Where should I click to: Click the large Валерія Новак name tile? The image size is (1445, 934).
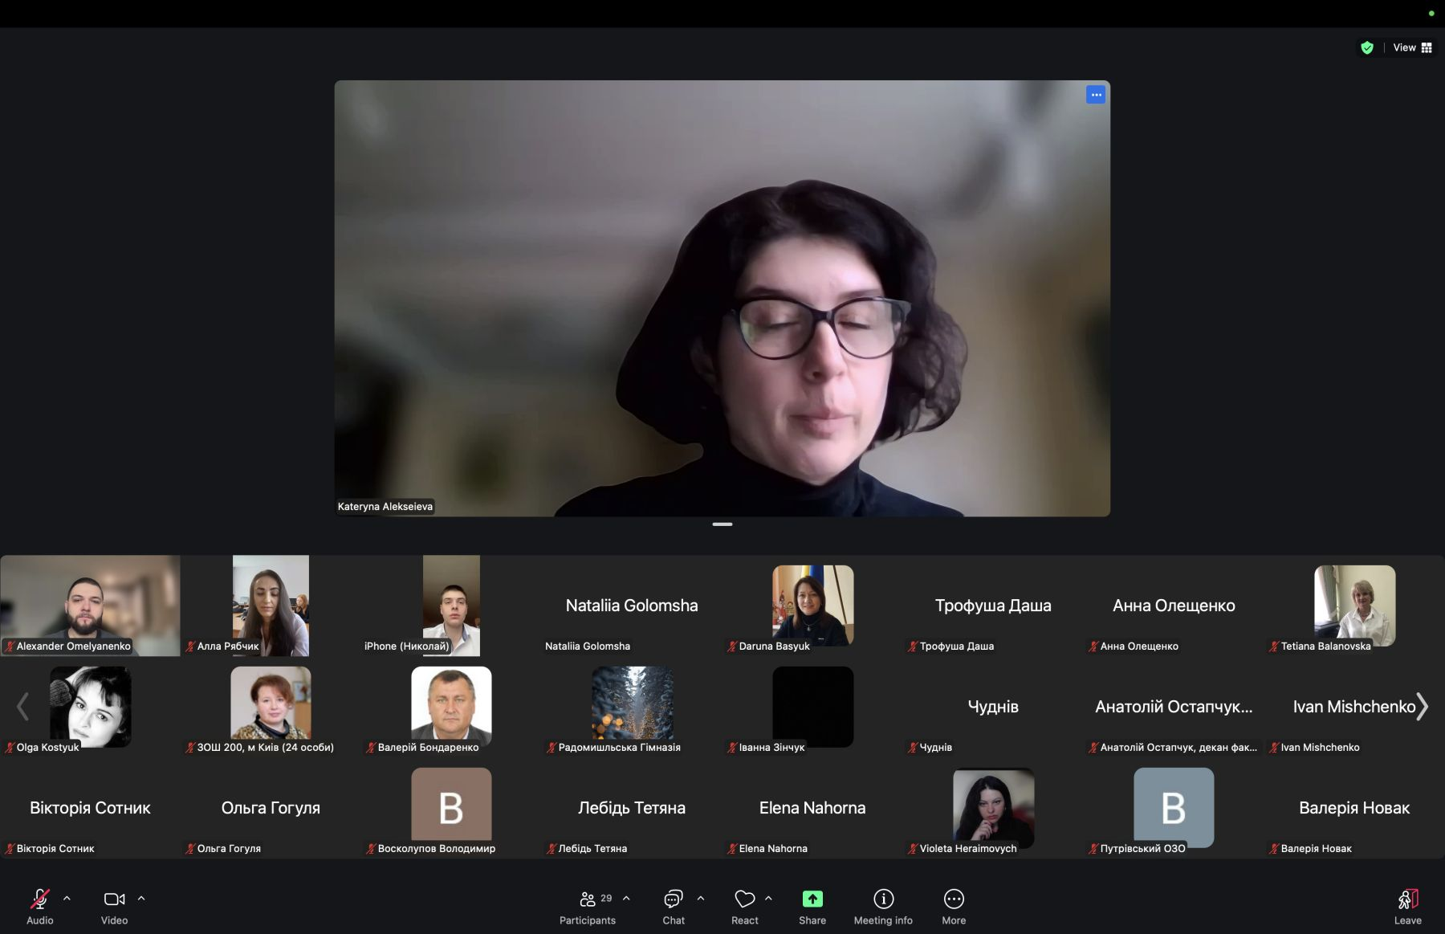coord(1354,808)
